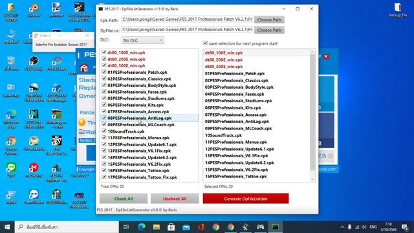Screen dimensions: 414x233
Task: Click Generate DpFileList.bin button
Action: click(x=246, y=199)
